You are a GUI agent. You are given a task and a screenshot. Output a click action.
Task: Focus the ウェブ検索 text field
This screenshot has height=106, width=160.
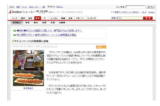tap(135, 7)
